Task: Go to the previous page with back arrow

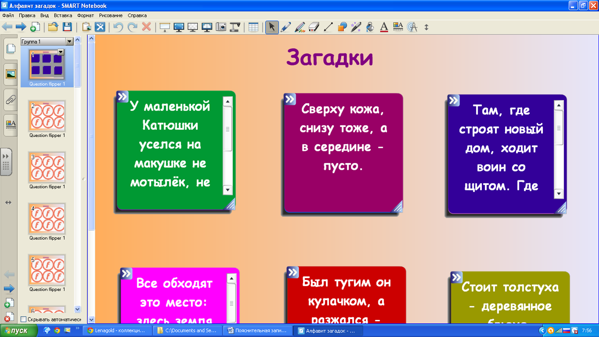Action: click(7, 27)
